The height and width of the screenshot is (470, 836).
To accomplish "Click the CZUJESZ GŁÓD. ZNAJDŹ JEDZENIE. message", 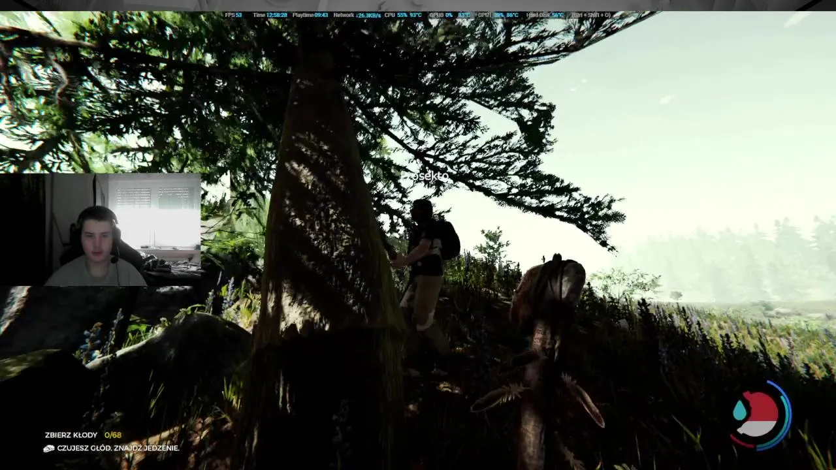I will 118,448.
